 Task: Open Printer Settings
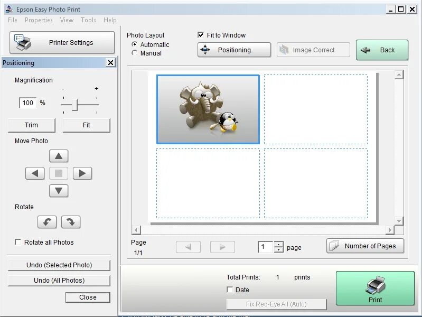62,43
